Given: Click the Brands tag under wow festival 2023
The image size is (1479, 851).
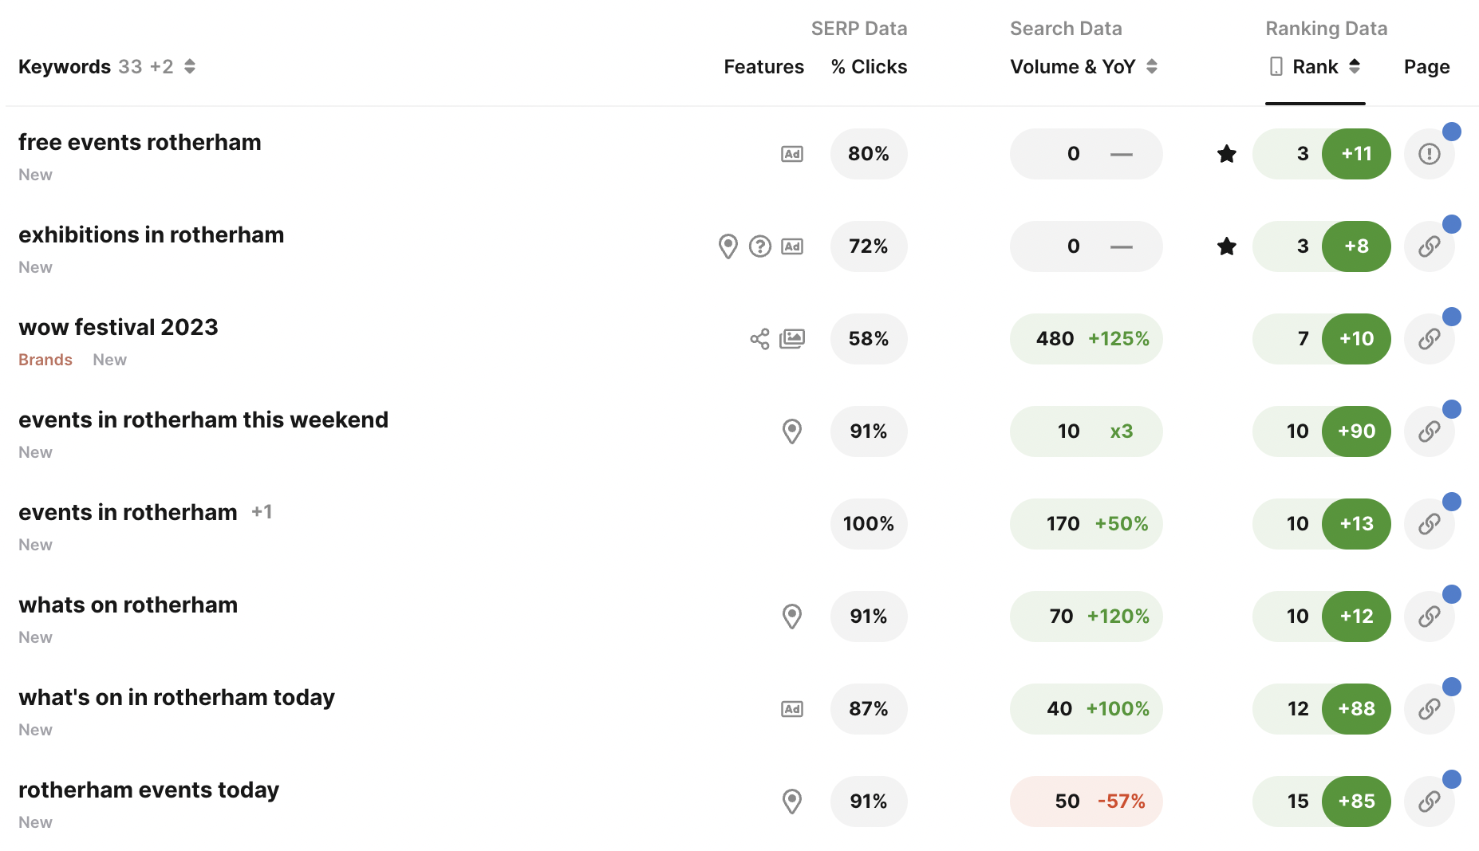Looking at the screenshot, I should [x=45, y=360].
